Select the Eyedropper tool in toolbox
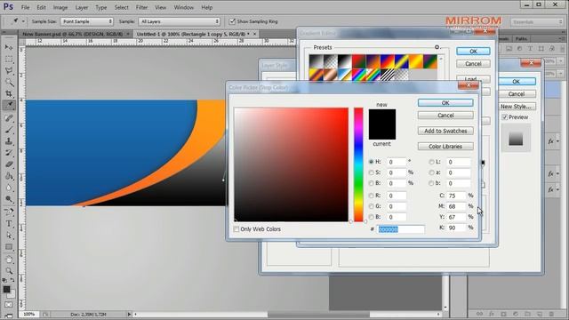The height and width of the screenshot is (320, 569). 9,105
